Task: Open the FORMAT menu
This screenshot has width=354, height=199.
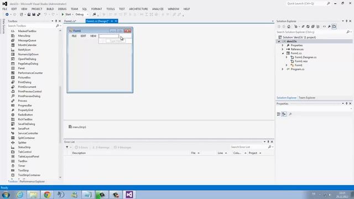Action: [x=97, y=9]
